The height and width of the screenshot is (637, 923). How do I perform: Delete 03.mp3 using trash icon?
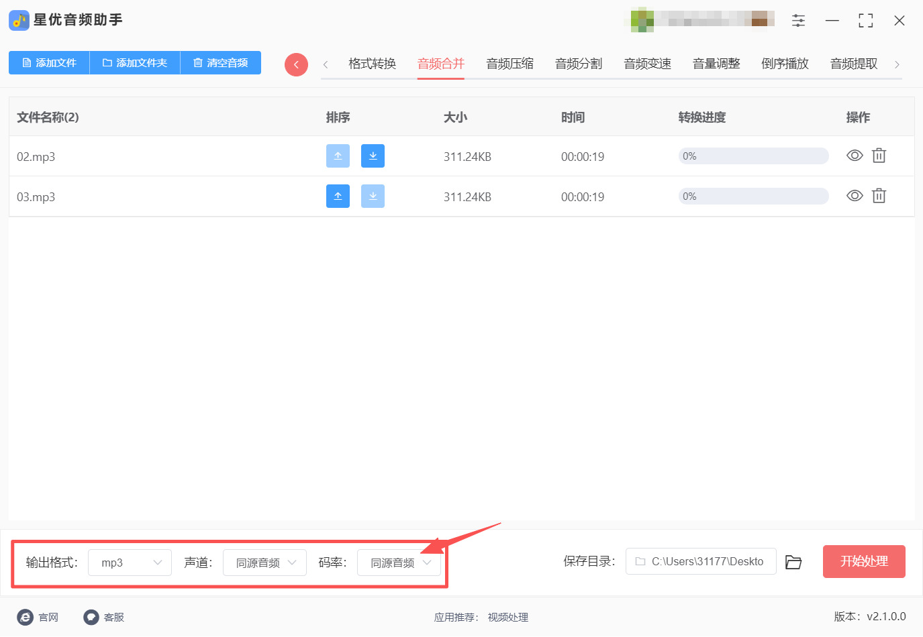coord(879,196)
